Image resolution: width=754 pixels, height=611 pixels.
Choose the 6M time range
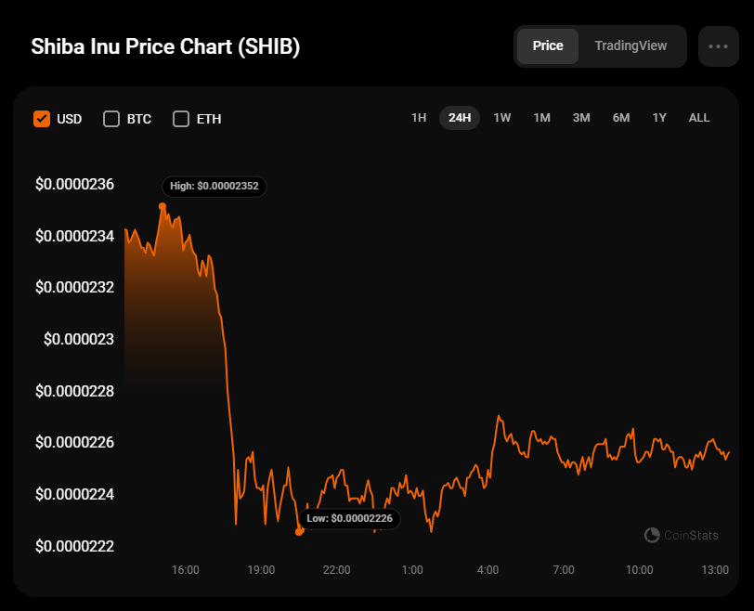pos(621,118)
